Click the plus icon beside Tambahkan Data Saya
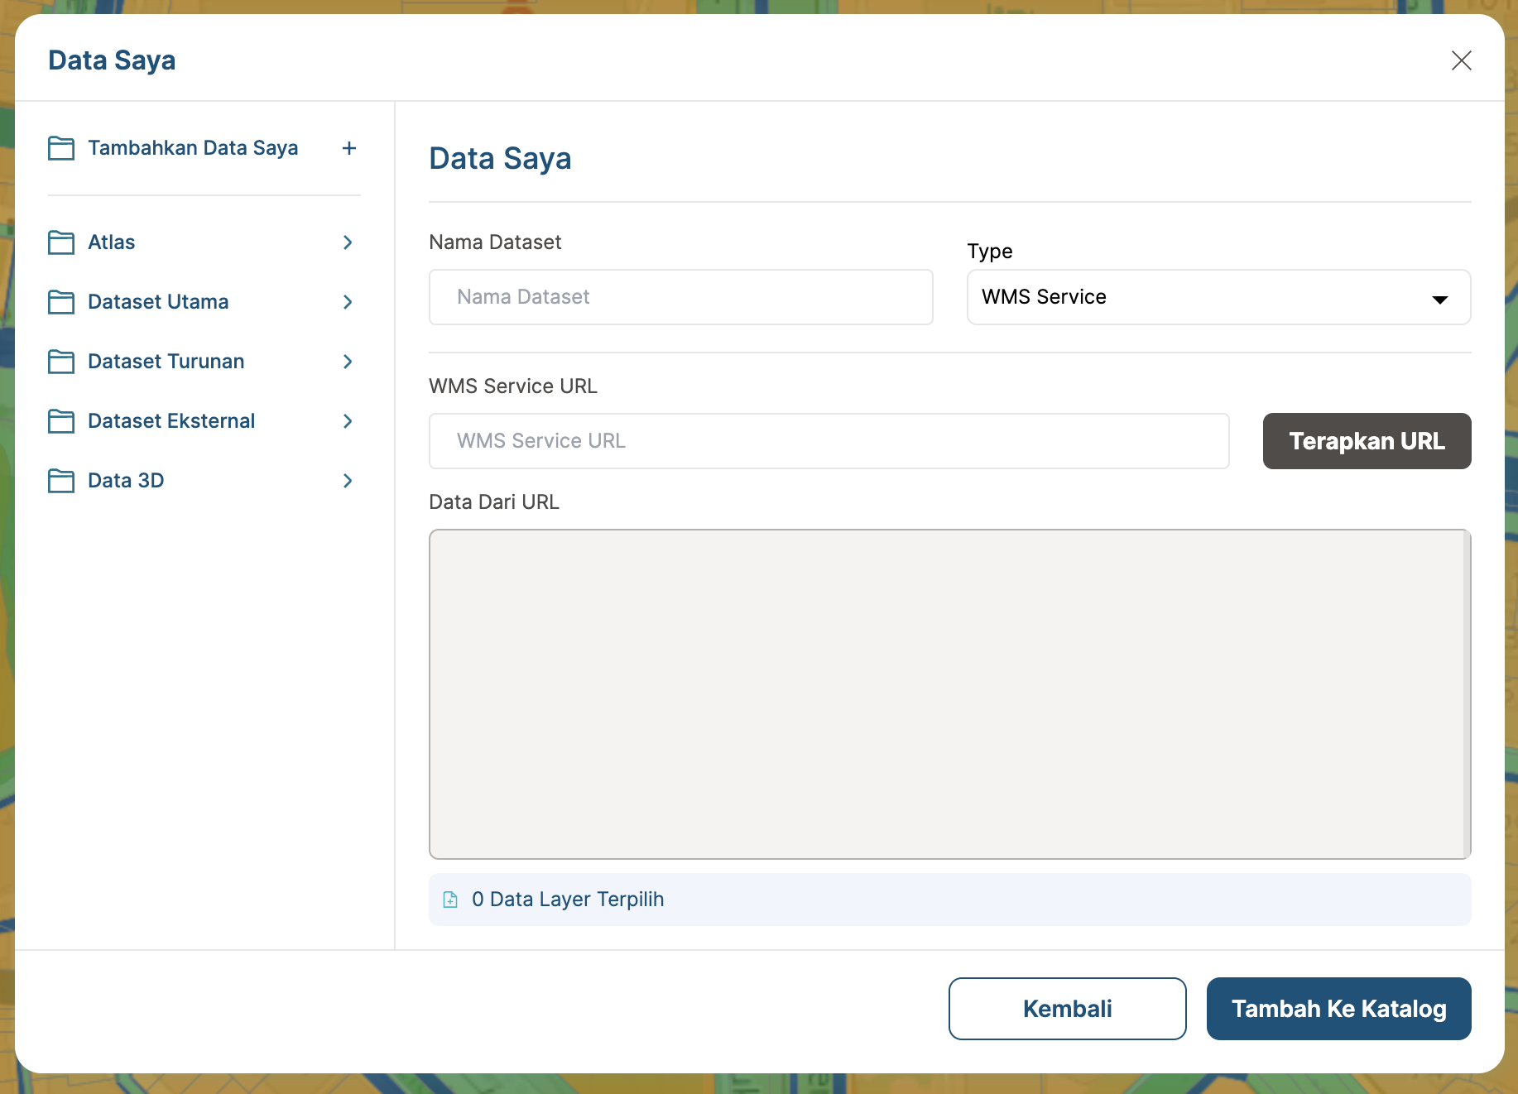This screenshot has width=1518, height=1094. pos(349,148)
